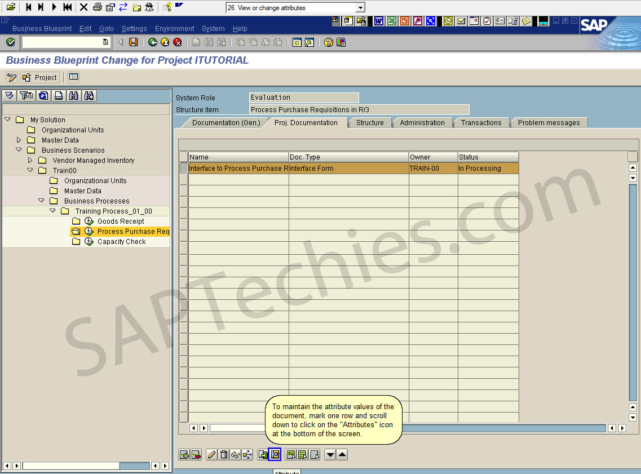The height and width of the screenshot is (474, 641).
Task: Click the Owner column header
Action: click(434, 157)
